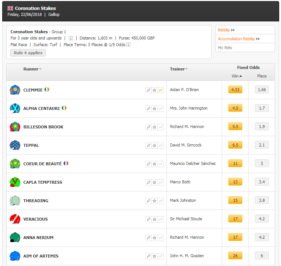Select AIM OF ARTEMIS win odds 26
The image size is (281, 266).
235,256
